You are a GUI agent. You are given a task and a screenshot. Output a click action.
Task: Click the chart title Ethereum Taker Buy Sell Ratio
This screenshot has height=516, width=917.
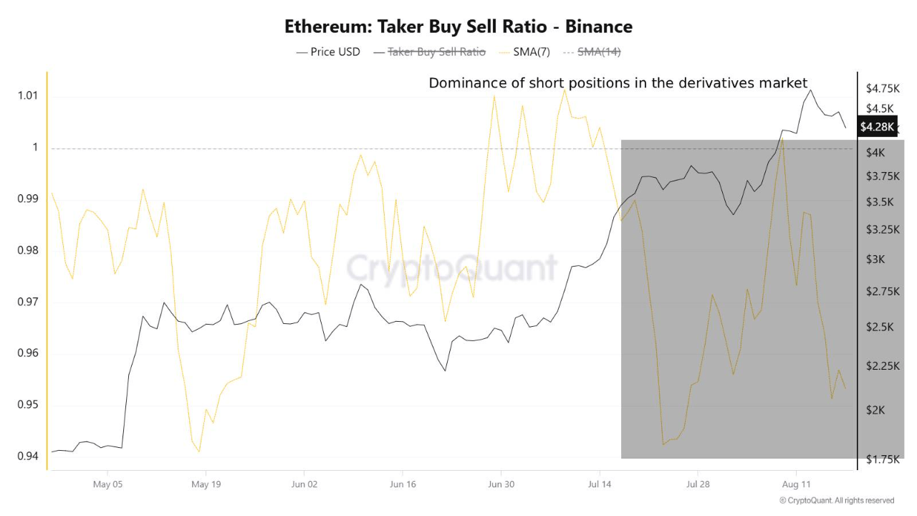[458, 27]
